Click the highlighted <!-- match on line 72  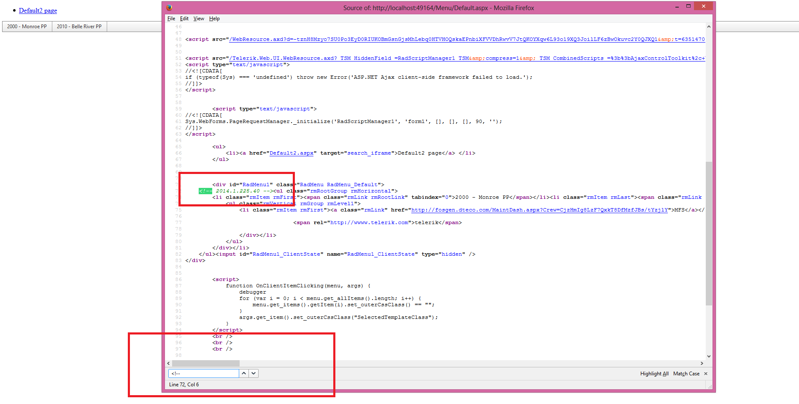click(x=205, y=191)
